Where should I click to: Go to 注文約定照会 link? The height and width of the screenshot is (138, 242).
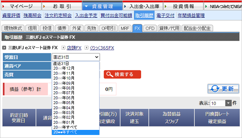[58, 15]
